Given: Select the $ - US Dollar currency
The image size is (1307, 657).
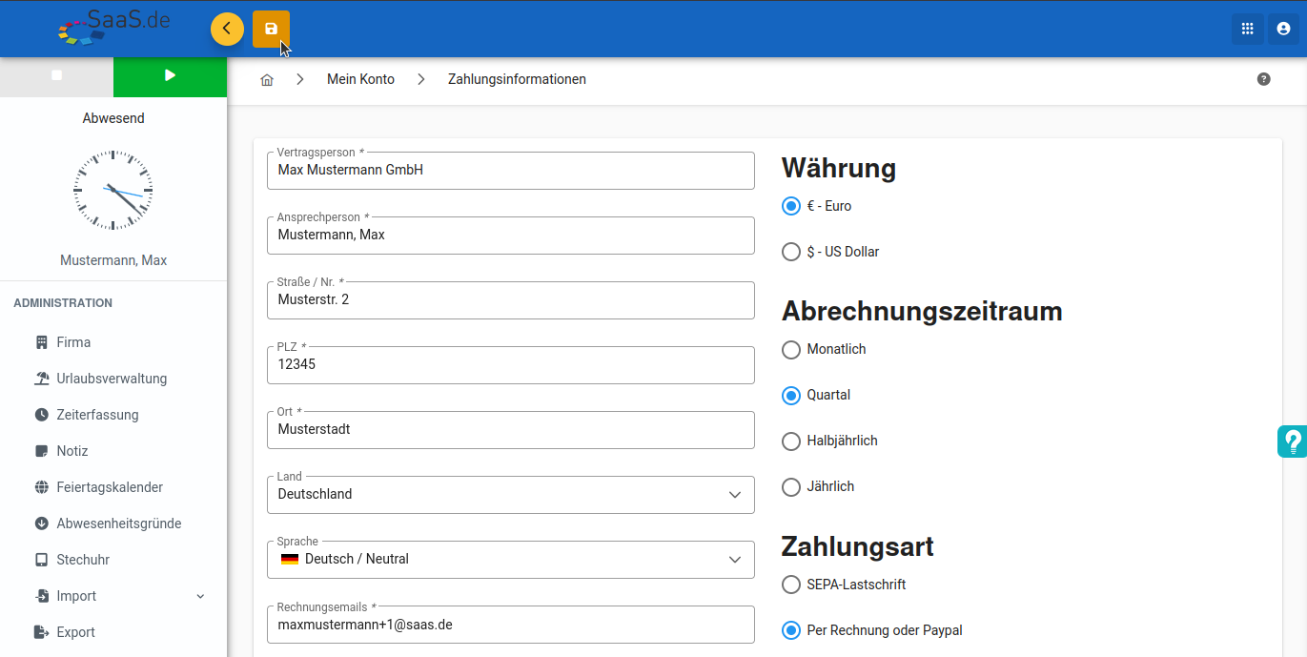Looking at the screenshot, I should click(791, 252).
